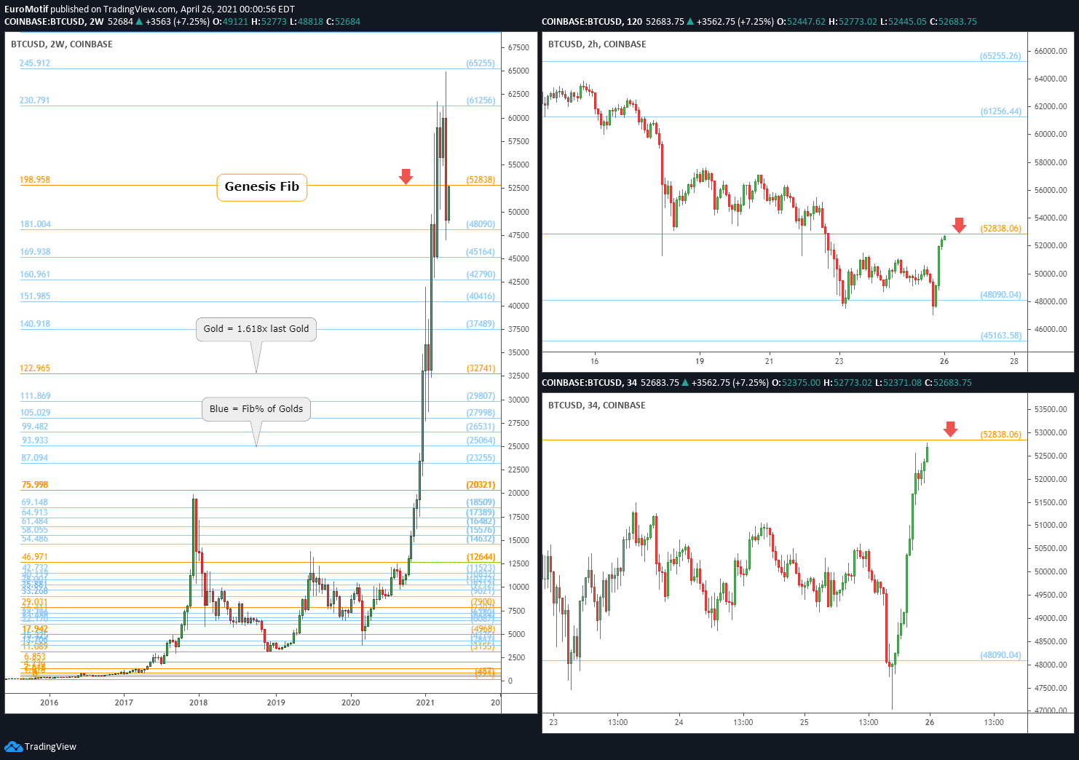Click the 151.985 Fib level label
The height and width of the screenshot is (760, 1079).
pyautogui.click(x=36, y=296)
